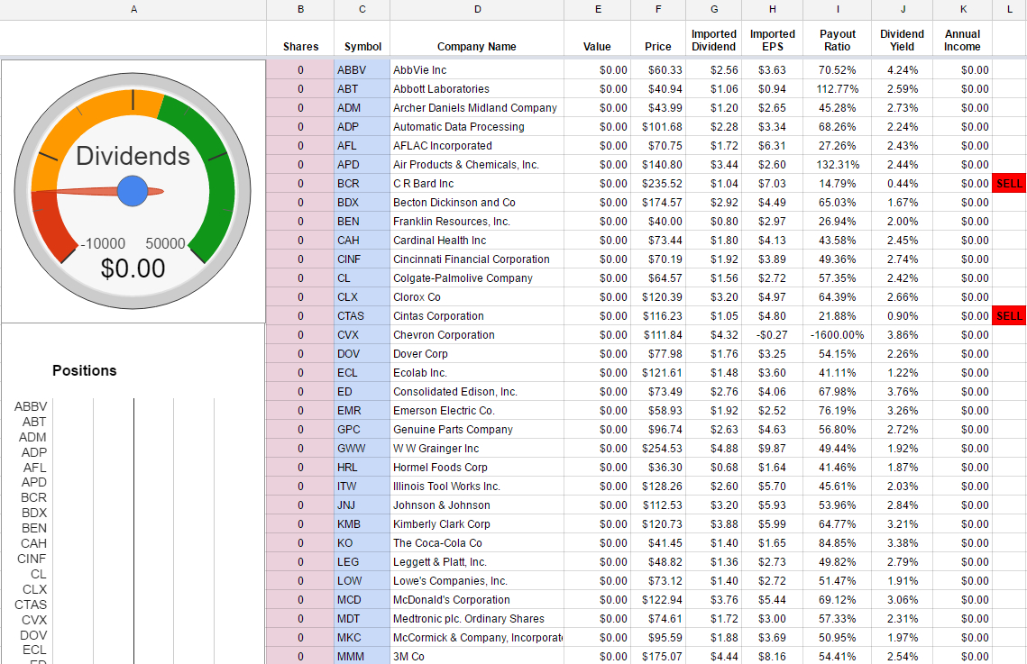Click the $0.00 gauge value readout
The image size is (1027, 664).
point(133,268)
